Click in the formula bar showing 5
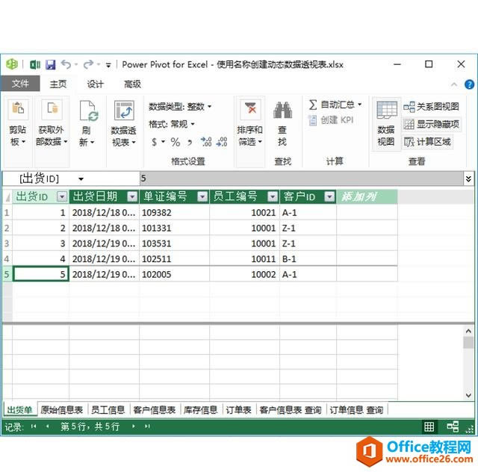 [x=302, y=178]
